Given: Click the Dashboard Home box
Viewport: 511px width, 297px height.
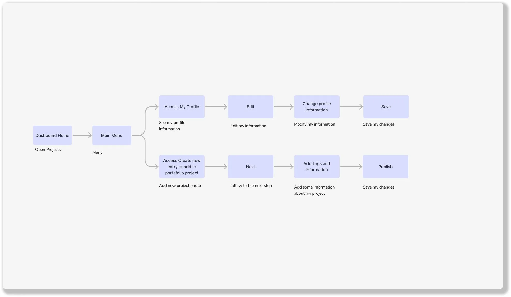Looking at the screenshot, I should pos(52,135).
